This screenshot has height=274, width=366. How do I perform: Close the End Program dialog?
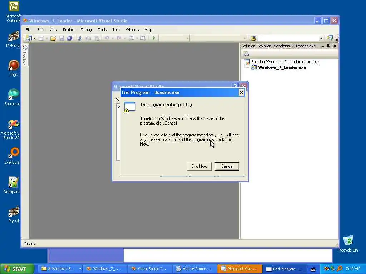[x=241, y=93]
